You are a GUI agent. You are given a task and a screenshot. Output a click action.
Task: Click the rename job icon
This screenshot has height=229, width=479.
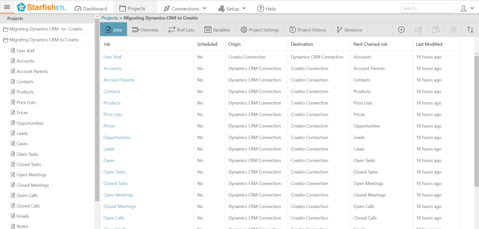(x=419, y=30)
